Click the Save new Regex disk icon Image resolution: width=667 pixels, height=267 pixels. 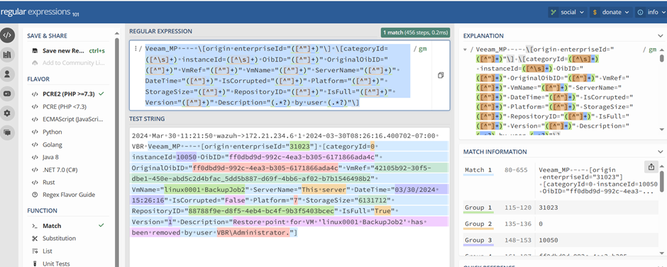(x=35, y=50)
